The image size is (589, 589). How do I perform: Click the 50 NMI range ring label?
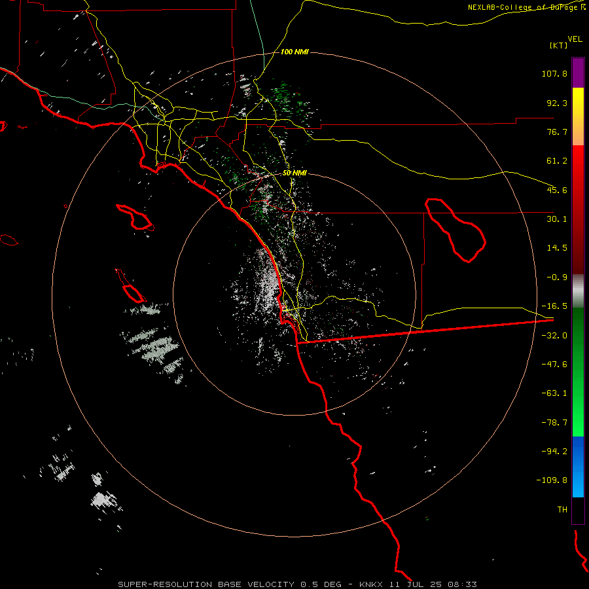coord(294,173)
